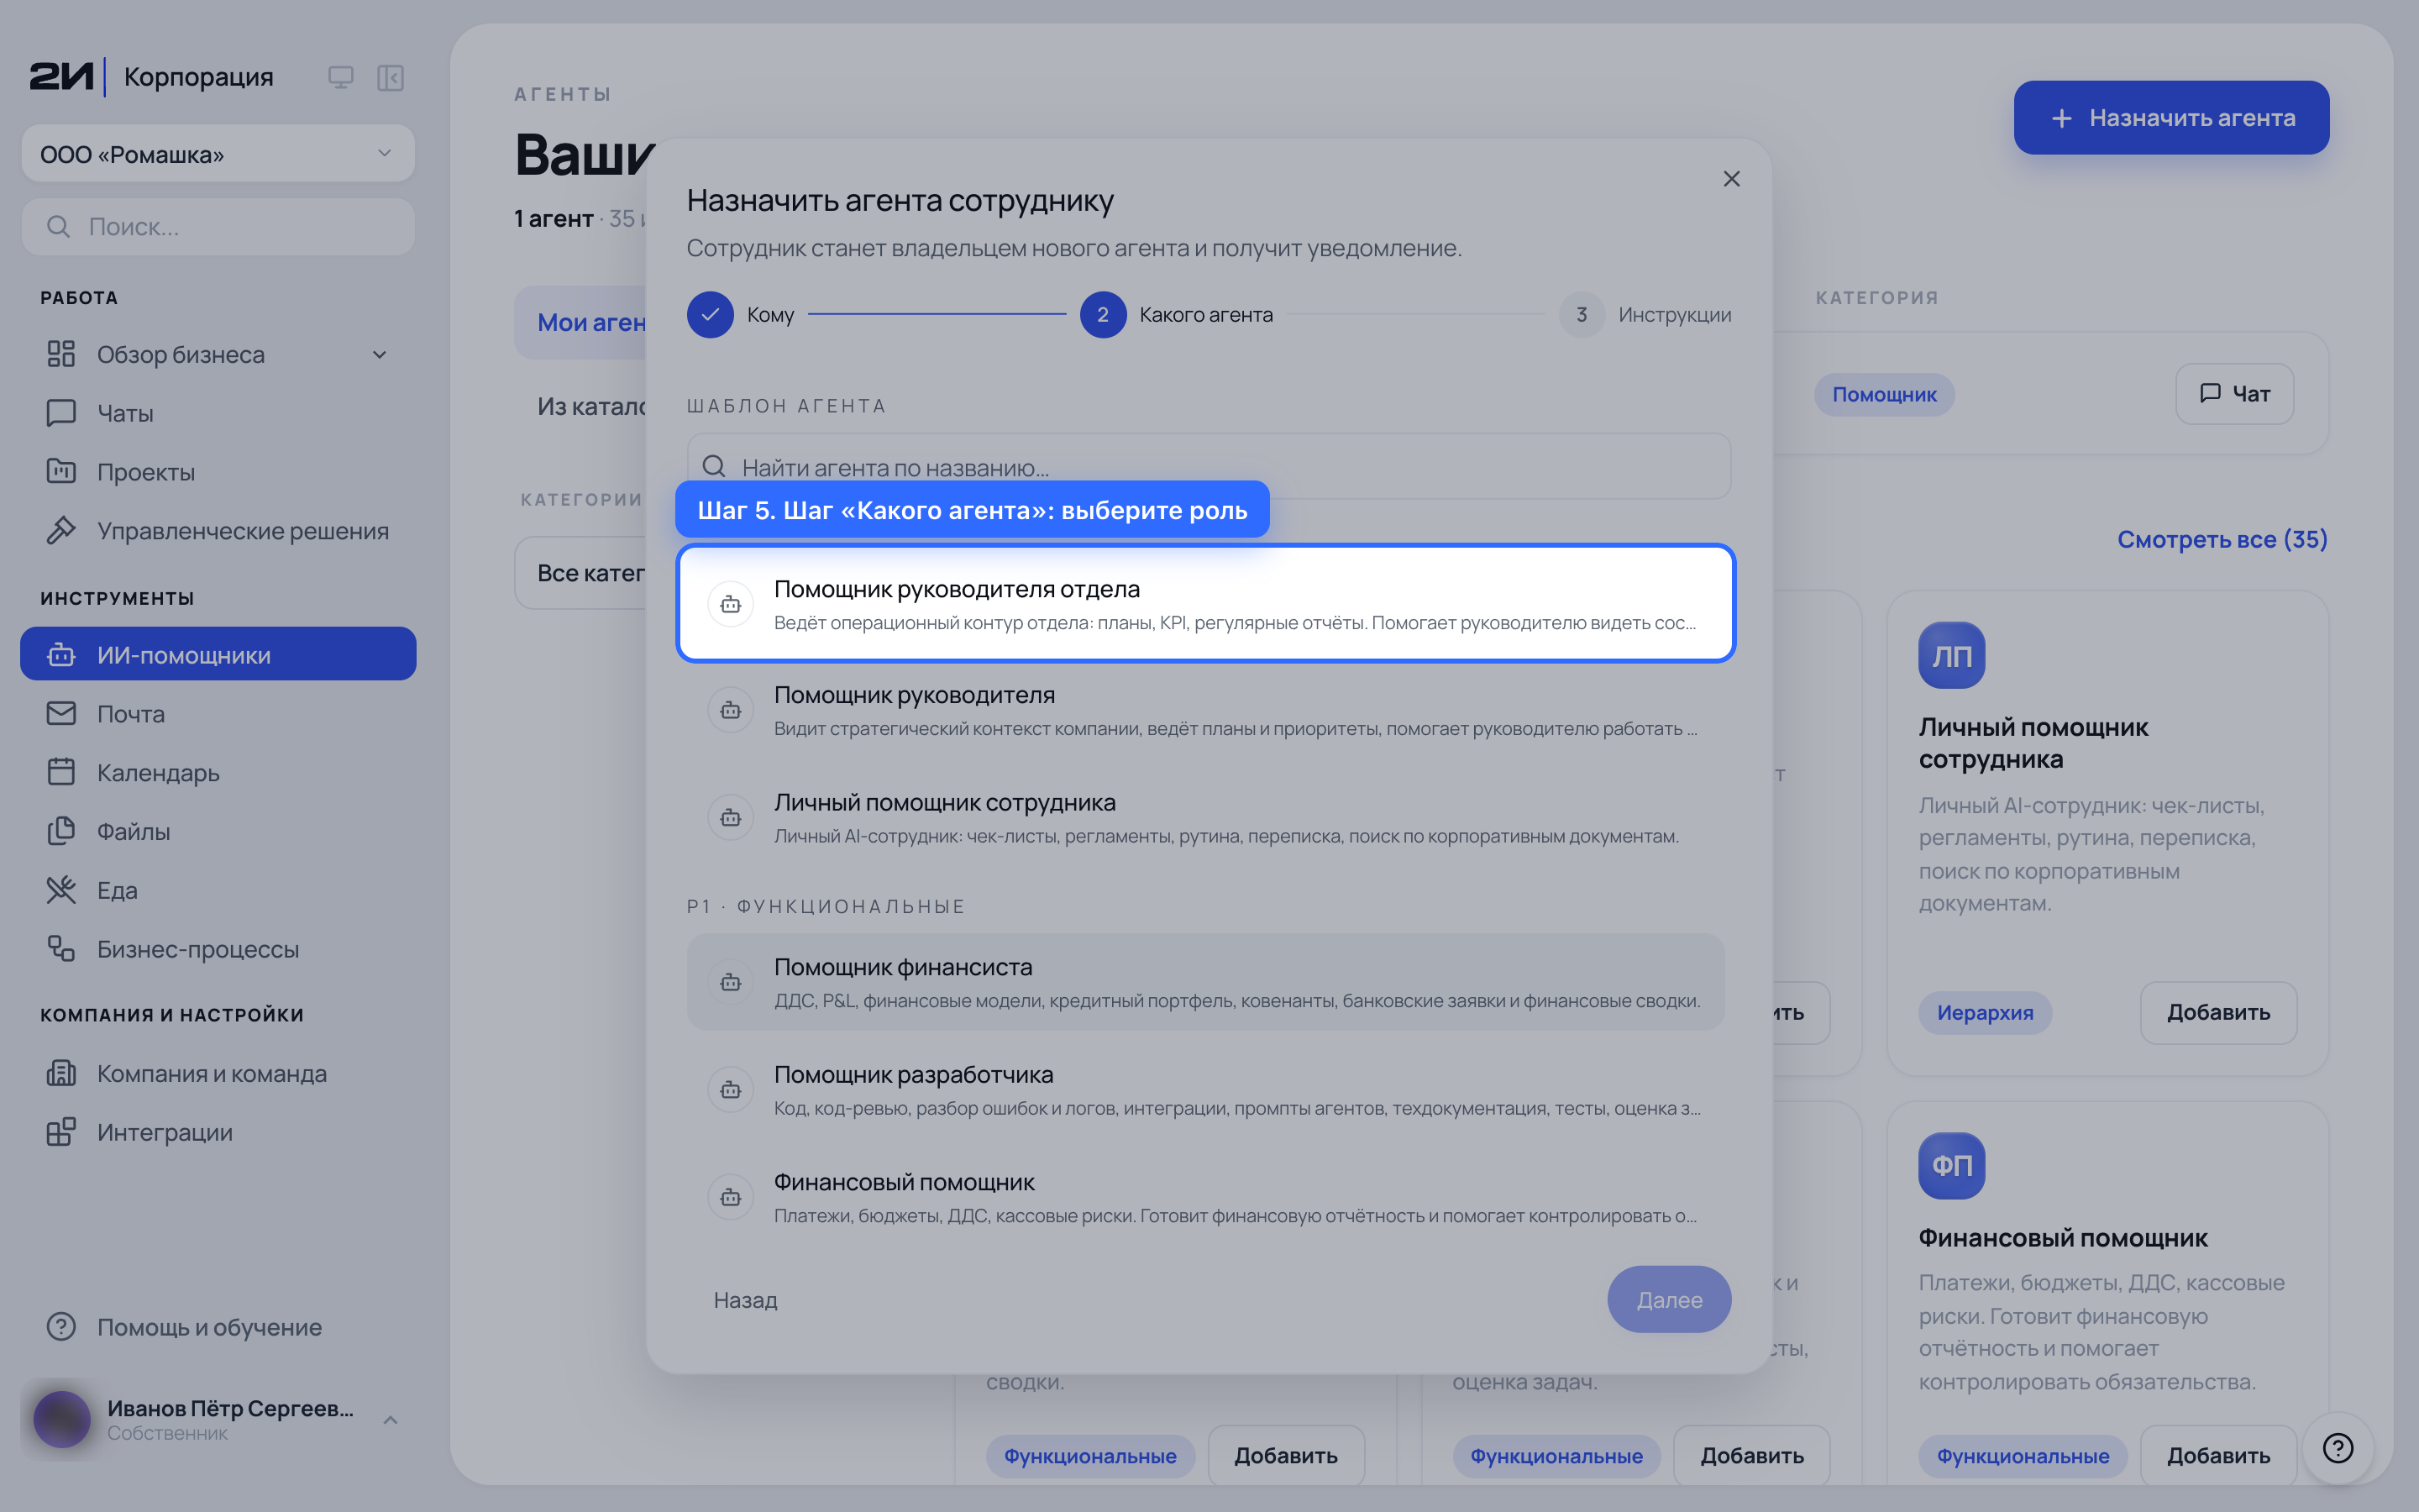Open Бизнес-процессы workflow icon
This screenshot has height=1512, width=2419.
click(61, 948)
